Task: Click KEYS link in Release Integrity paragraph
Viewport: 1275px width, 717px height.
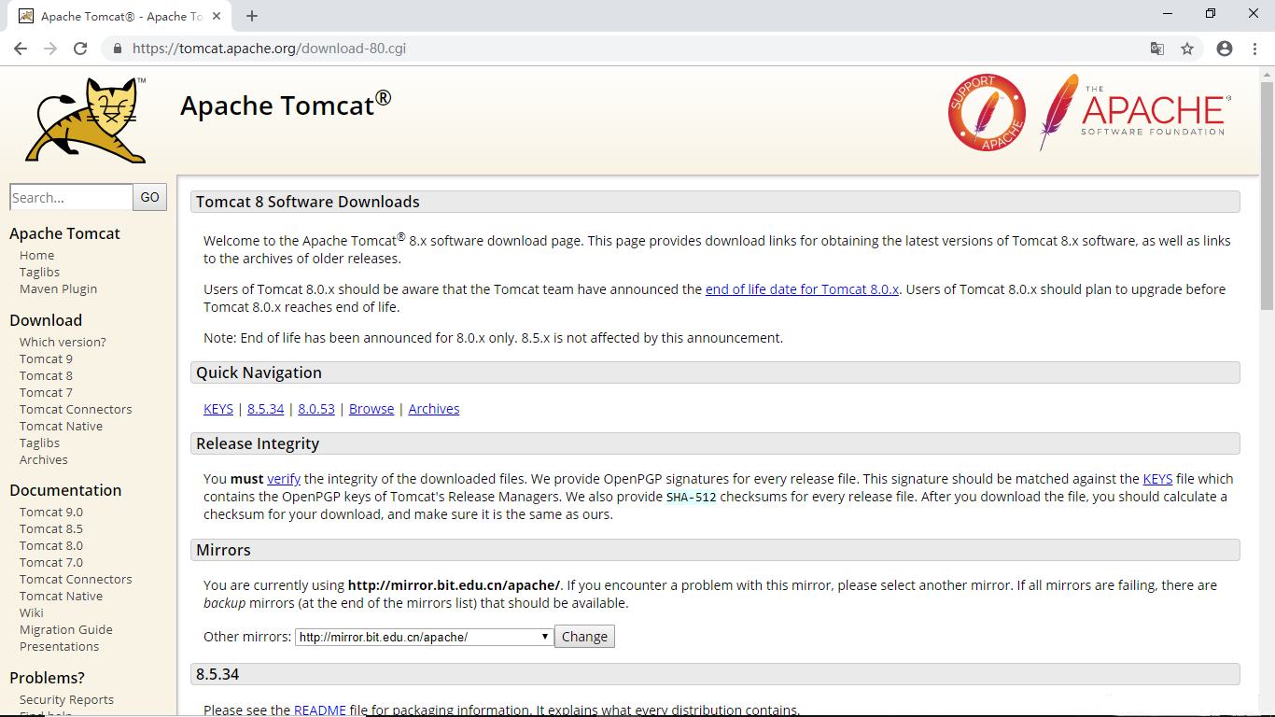Action: click(1157, 479)
